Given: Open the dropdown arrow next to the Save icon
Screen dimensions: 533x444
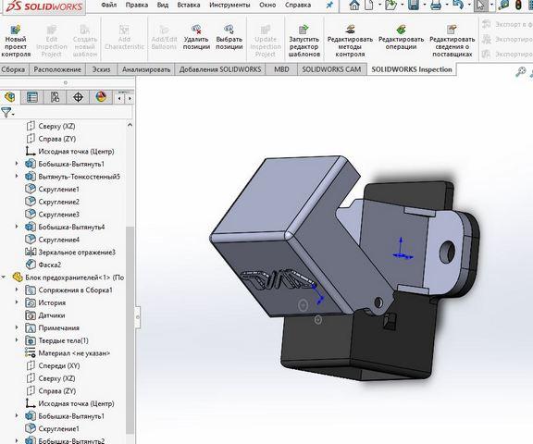Looking at the screenshot, I should [x=424, y=5].
